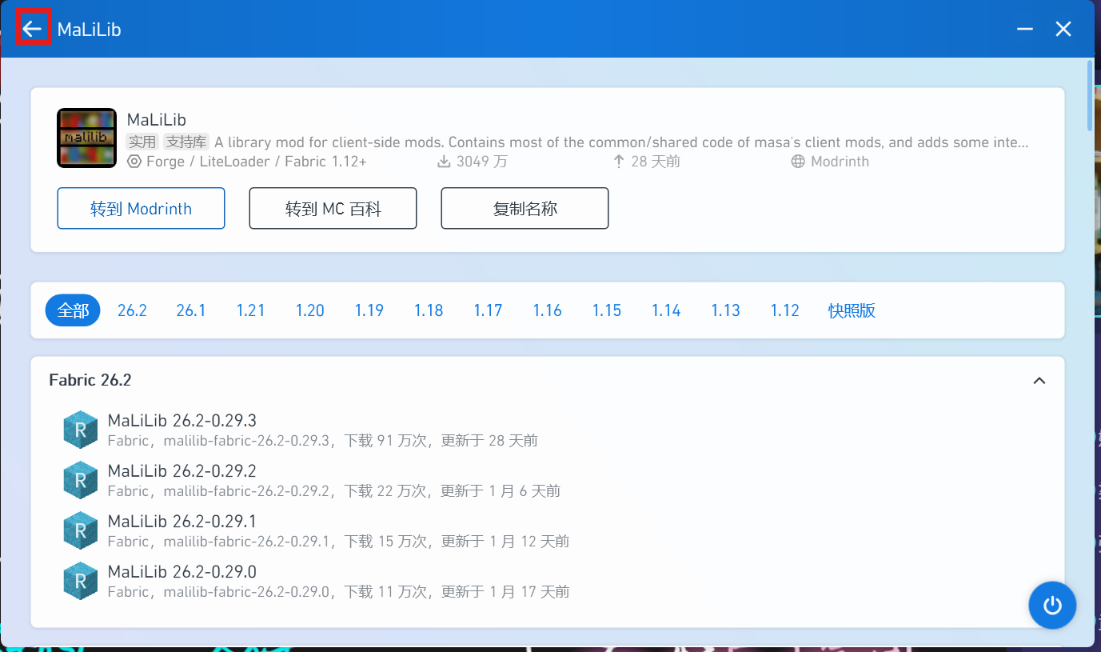Select the MaLiLib 26.2-0.29.2 entry
This screenshot has width=1101, height=652.
coord(548,480)
